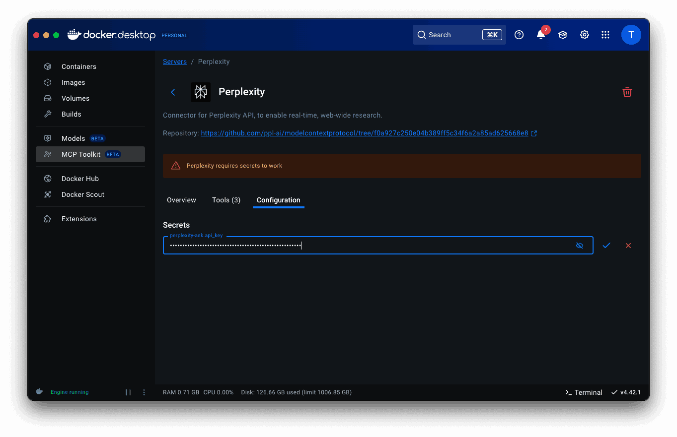Screen dimensions: 677x437
Task: Go to Builds in the sidebar
Action: 72,114
